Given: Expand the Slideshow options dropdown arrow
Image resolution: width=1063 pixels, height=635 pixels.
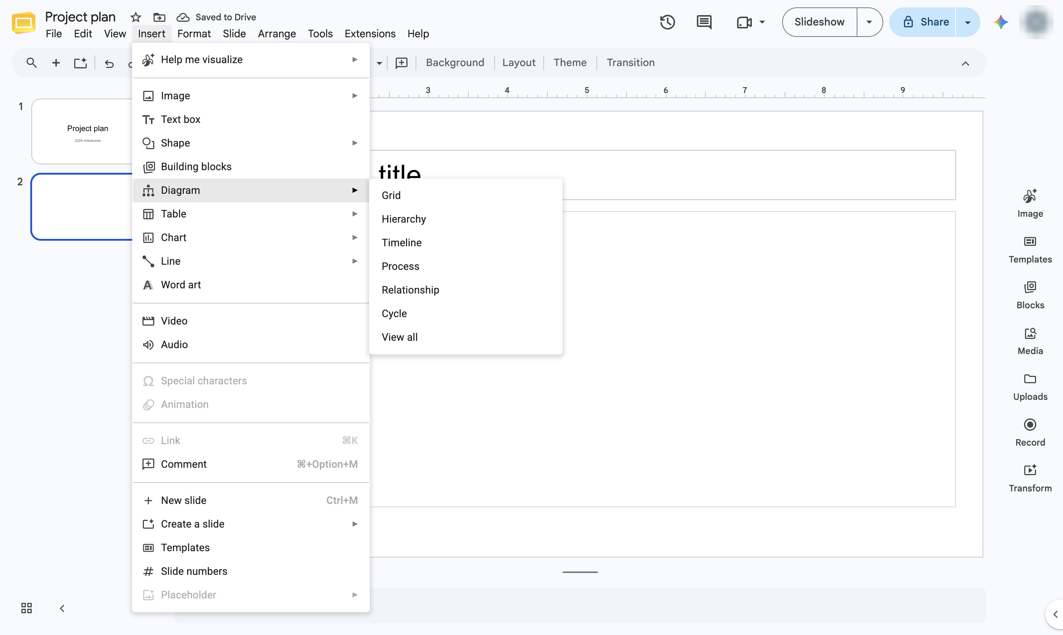Looking at the screenshot, I should pos(869,22).
